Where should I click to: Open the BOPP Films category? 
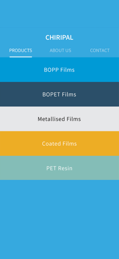60,70
